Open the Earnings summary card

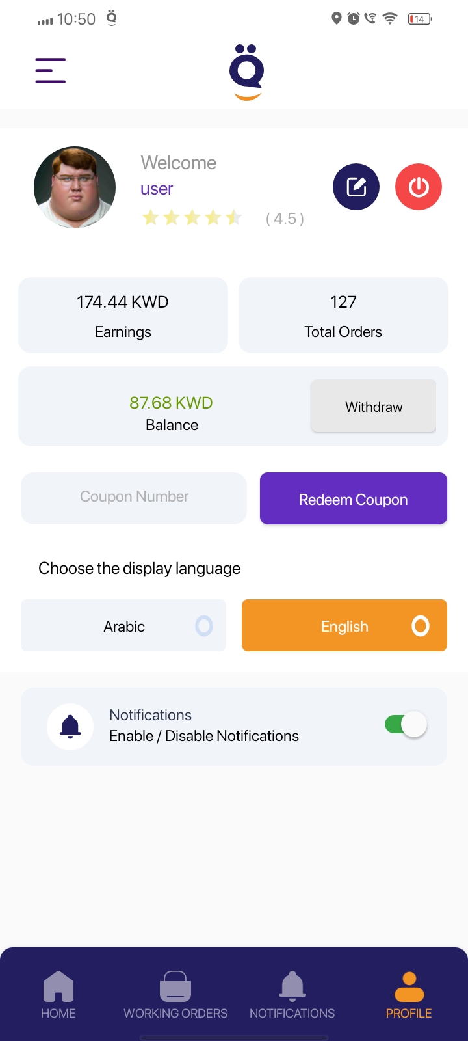coord(123,316)
